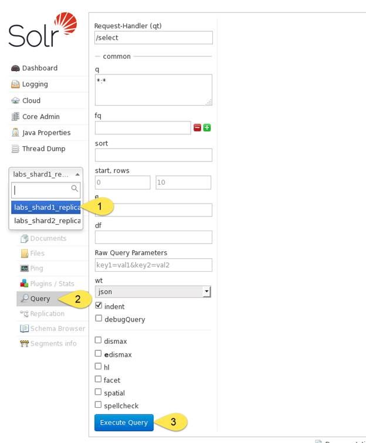Click the magnifier icon in core search box

[x=74, y=188]
